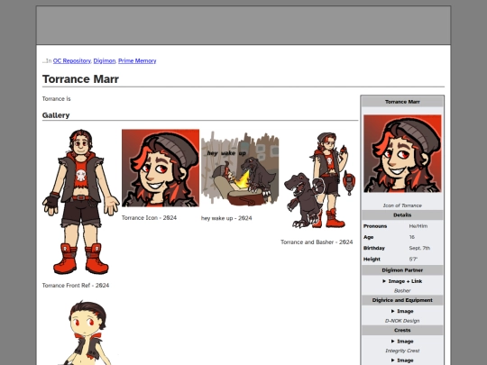View the Torrance Icon gallery thumbnail

click(161, 168)
